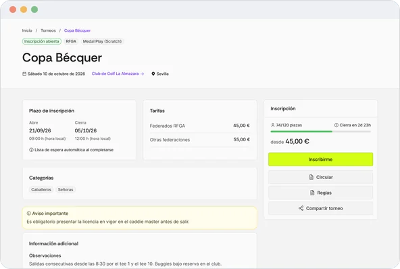This screenshot has height=269, width=400.
Task: Click the desde 45,00 € price text
Action: (290, 141)
